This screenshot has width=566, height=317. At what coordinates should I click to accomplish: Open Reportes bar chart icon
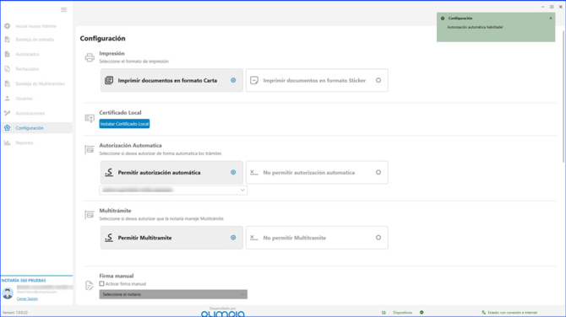click(8, 142)
